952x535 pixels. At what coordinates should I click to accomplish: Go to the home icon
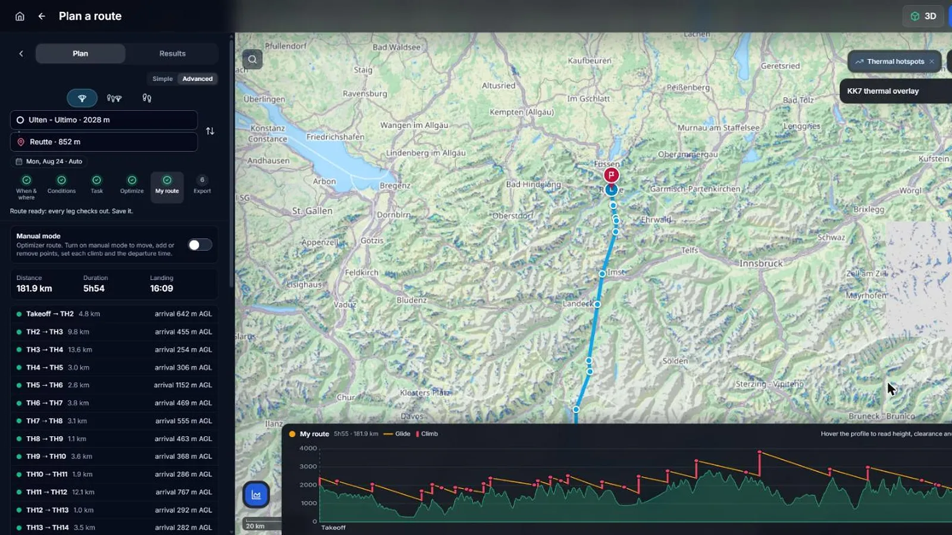[20, 16]
